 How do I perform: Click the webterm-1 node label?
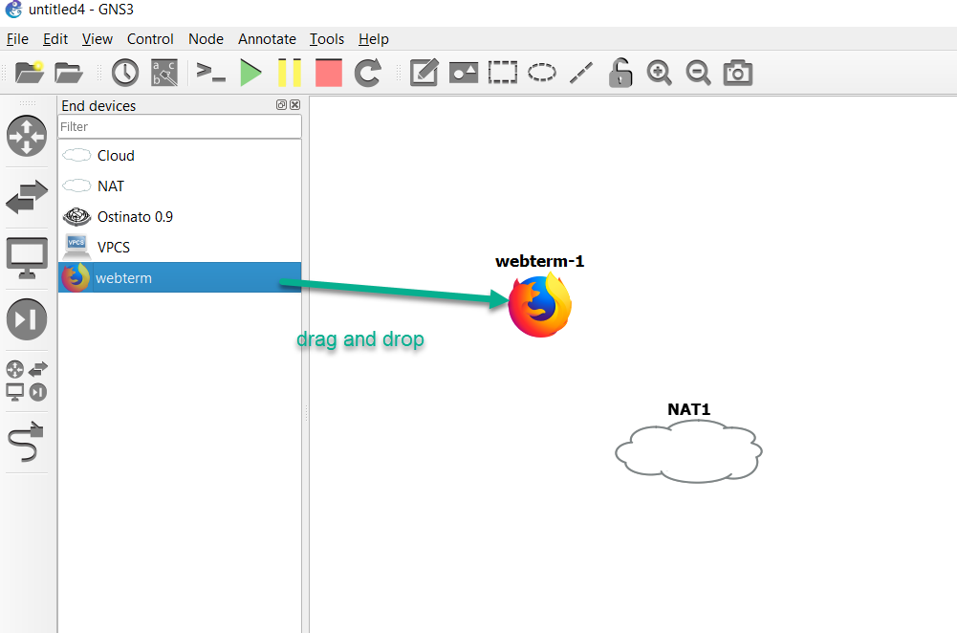click(539, 261)
